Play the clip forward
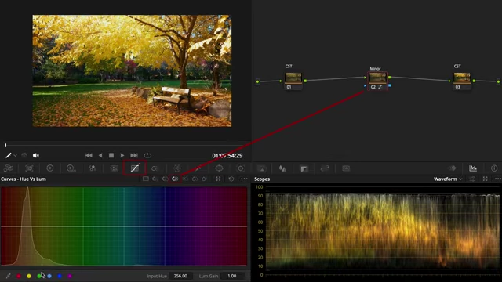Image resolution: width=502 pixels, height=282 pixels. click(122, 155)
